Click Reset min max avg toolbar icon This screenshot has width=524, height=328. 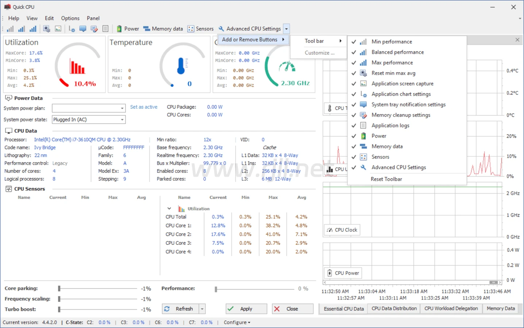point(47,29)
